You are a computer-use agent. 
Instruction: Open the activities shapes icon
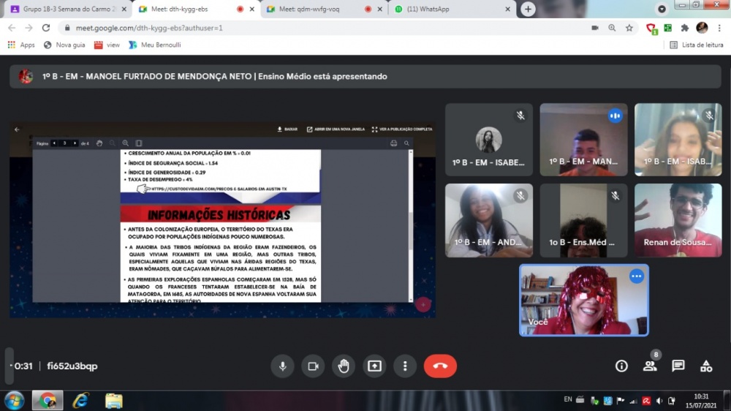click(706, 366)
